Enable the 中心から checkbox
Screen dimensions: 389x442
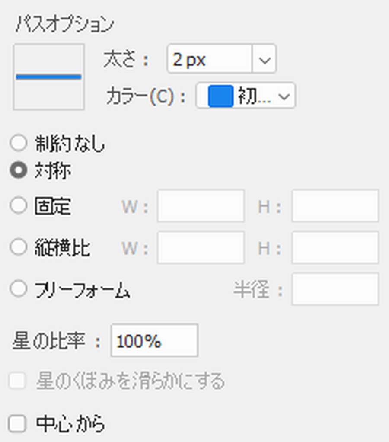[17, 423]
